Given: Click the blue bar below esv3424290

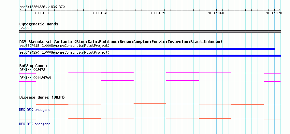Looking at the screenshot, I should click(x=150, y=56).
